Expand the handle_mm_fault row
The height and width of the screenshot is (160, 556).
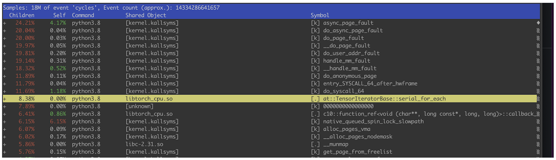4,61
